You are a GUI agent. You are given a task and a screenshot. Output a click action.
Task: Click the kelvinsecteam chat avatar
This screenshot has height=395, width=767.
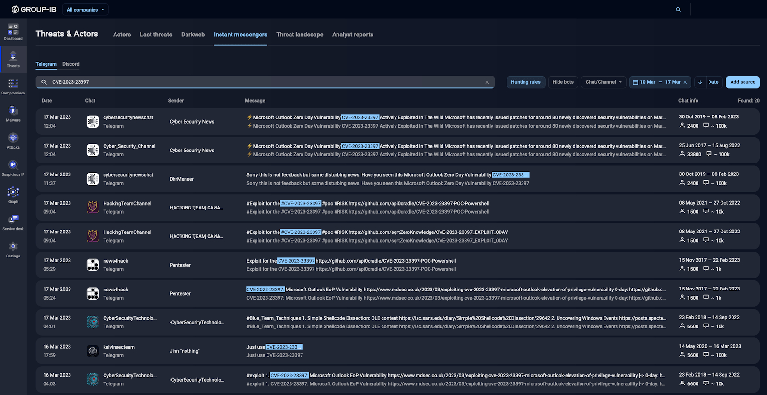pyautogui.click(x=93, y=351)
